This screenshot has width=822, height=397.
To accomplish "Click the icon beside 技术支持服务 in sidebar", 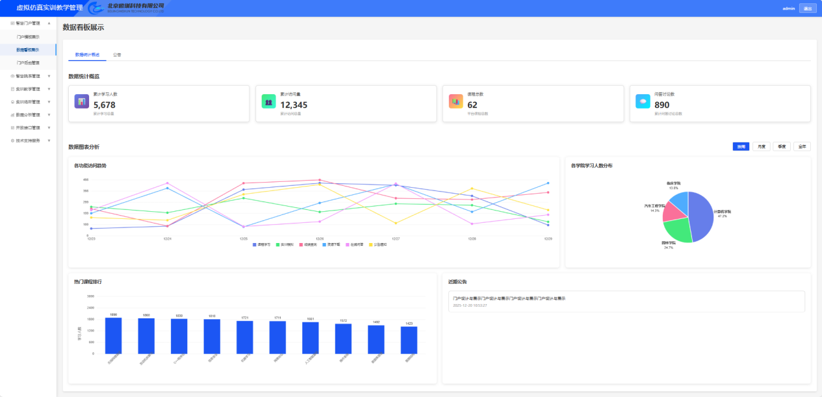I will pos(12,140).
